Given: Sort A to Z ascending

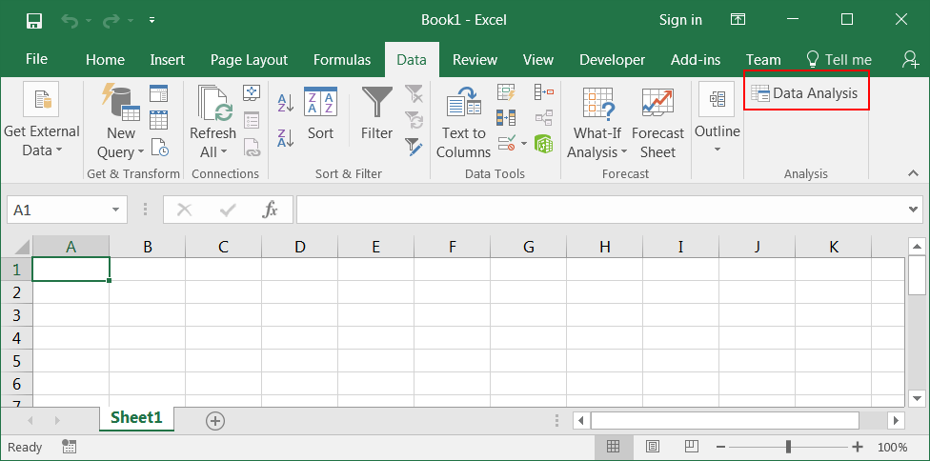Looking at the screenshot, I should click(x=286, y=103).
